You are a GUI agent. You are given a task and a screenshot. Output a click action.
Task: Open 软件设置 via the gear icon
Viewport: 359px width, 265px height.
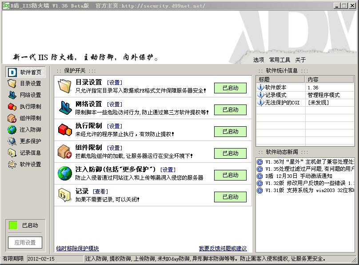24,165
